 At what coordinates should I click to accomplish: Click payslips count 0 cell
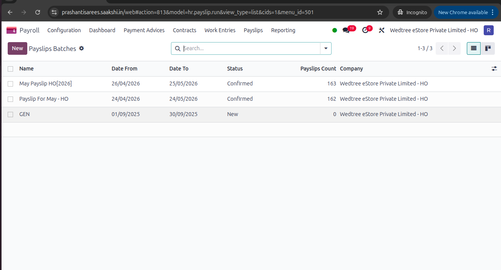point(335,114)
